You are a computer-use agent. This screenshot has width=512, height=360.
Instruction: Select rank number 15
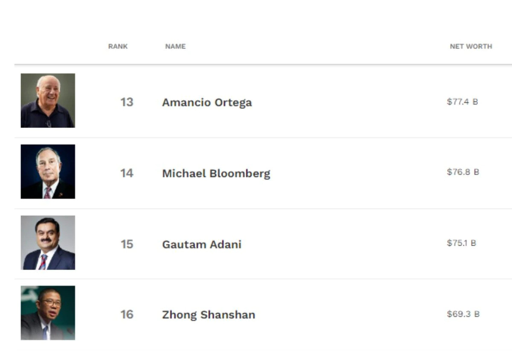[x=127, y=244]
